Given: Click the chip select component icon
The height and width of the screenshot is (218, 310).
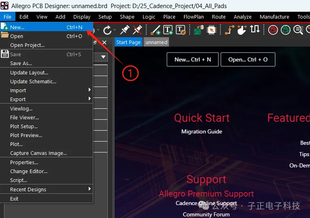Looking at the screenshot, I should (212, 30).
